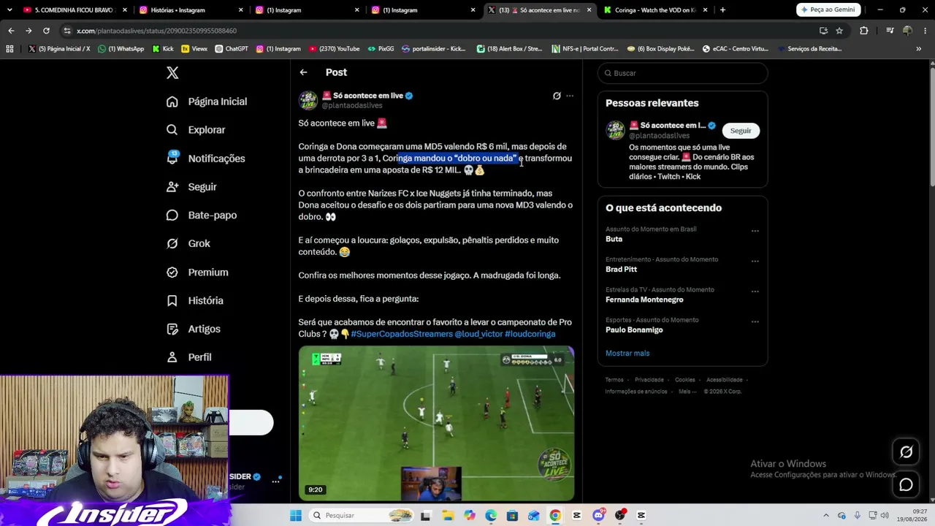
Task: Open História in the sidebar
Action: pyautogui.click(x=195, y=300)
